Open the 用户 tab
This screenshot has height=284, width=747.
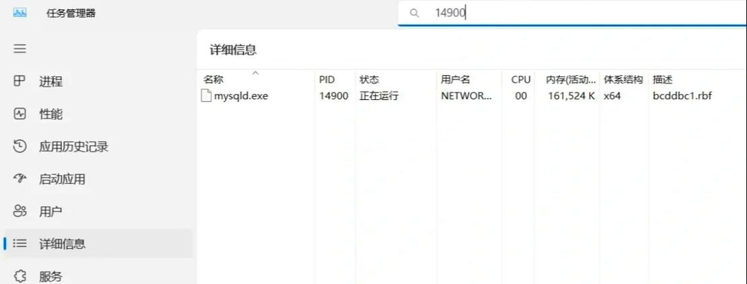pos(98,211)
